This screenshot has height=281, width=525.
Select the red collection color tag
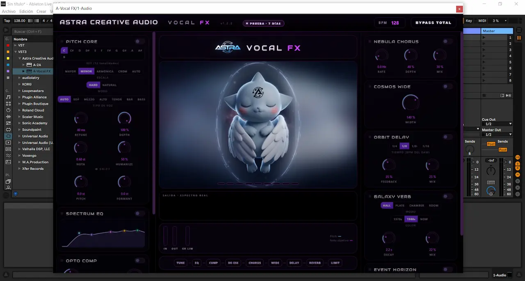pos(8,45)
